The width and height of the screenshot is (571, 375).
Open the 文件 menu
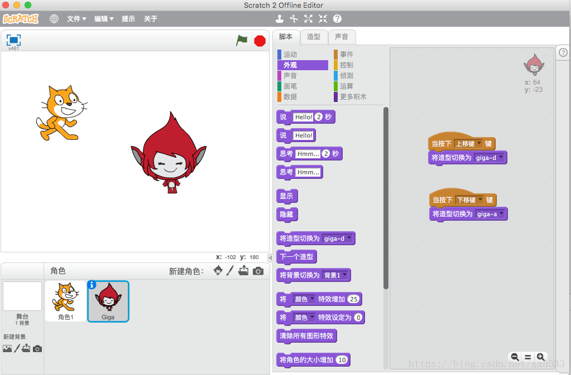76,19
